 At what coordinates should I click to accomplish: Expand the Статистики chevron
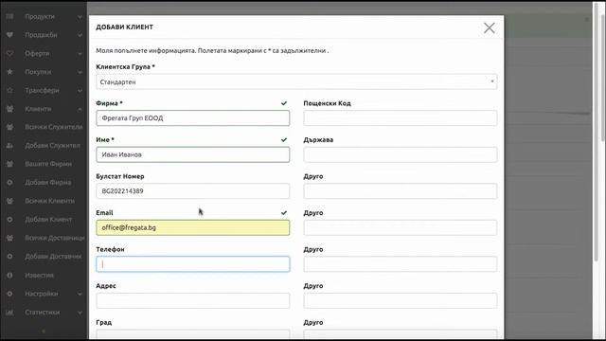80,313
